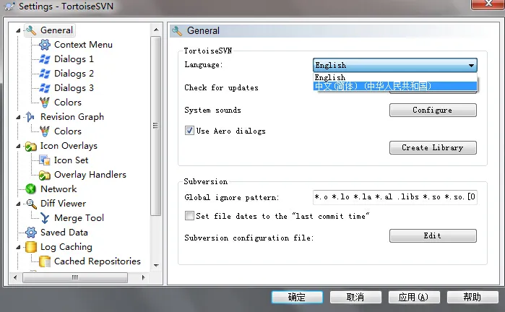The width and height of the screenshot is (505, 312).
Task: Click the wrench icon in General header
Action: (x=177, y=31)
